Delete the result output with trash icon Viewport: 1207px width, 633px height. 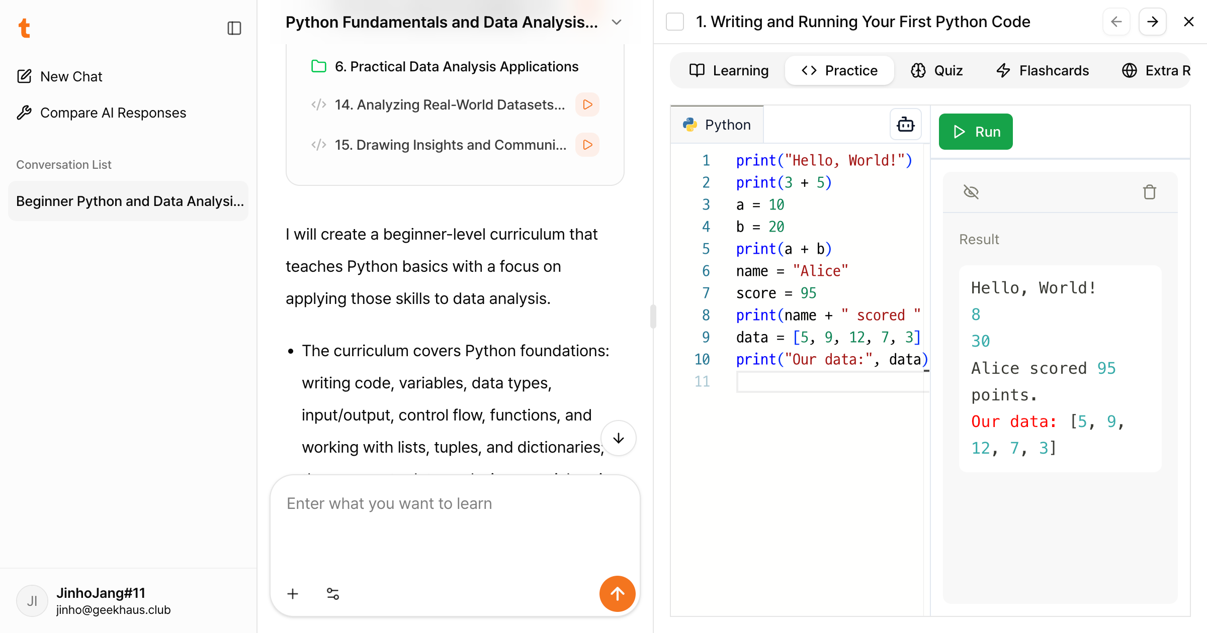pos(1149,192)
